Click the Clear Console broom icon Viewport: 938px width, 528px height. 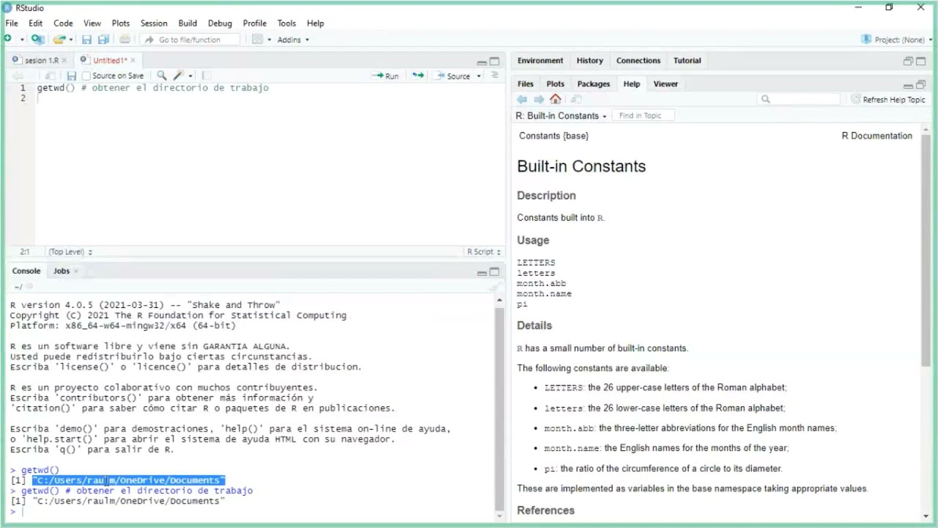(495, 287)
